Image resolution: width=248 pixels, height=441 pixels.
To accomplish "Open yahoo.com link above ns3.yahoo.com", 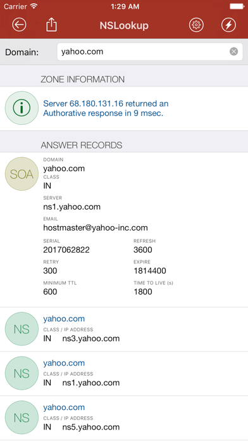I will click(64, 319).
